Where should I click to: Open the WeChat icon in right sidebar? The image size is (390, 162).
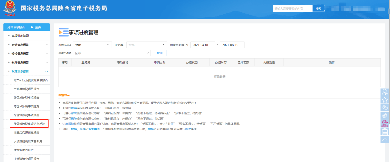click(384, 108)
